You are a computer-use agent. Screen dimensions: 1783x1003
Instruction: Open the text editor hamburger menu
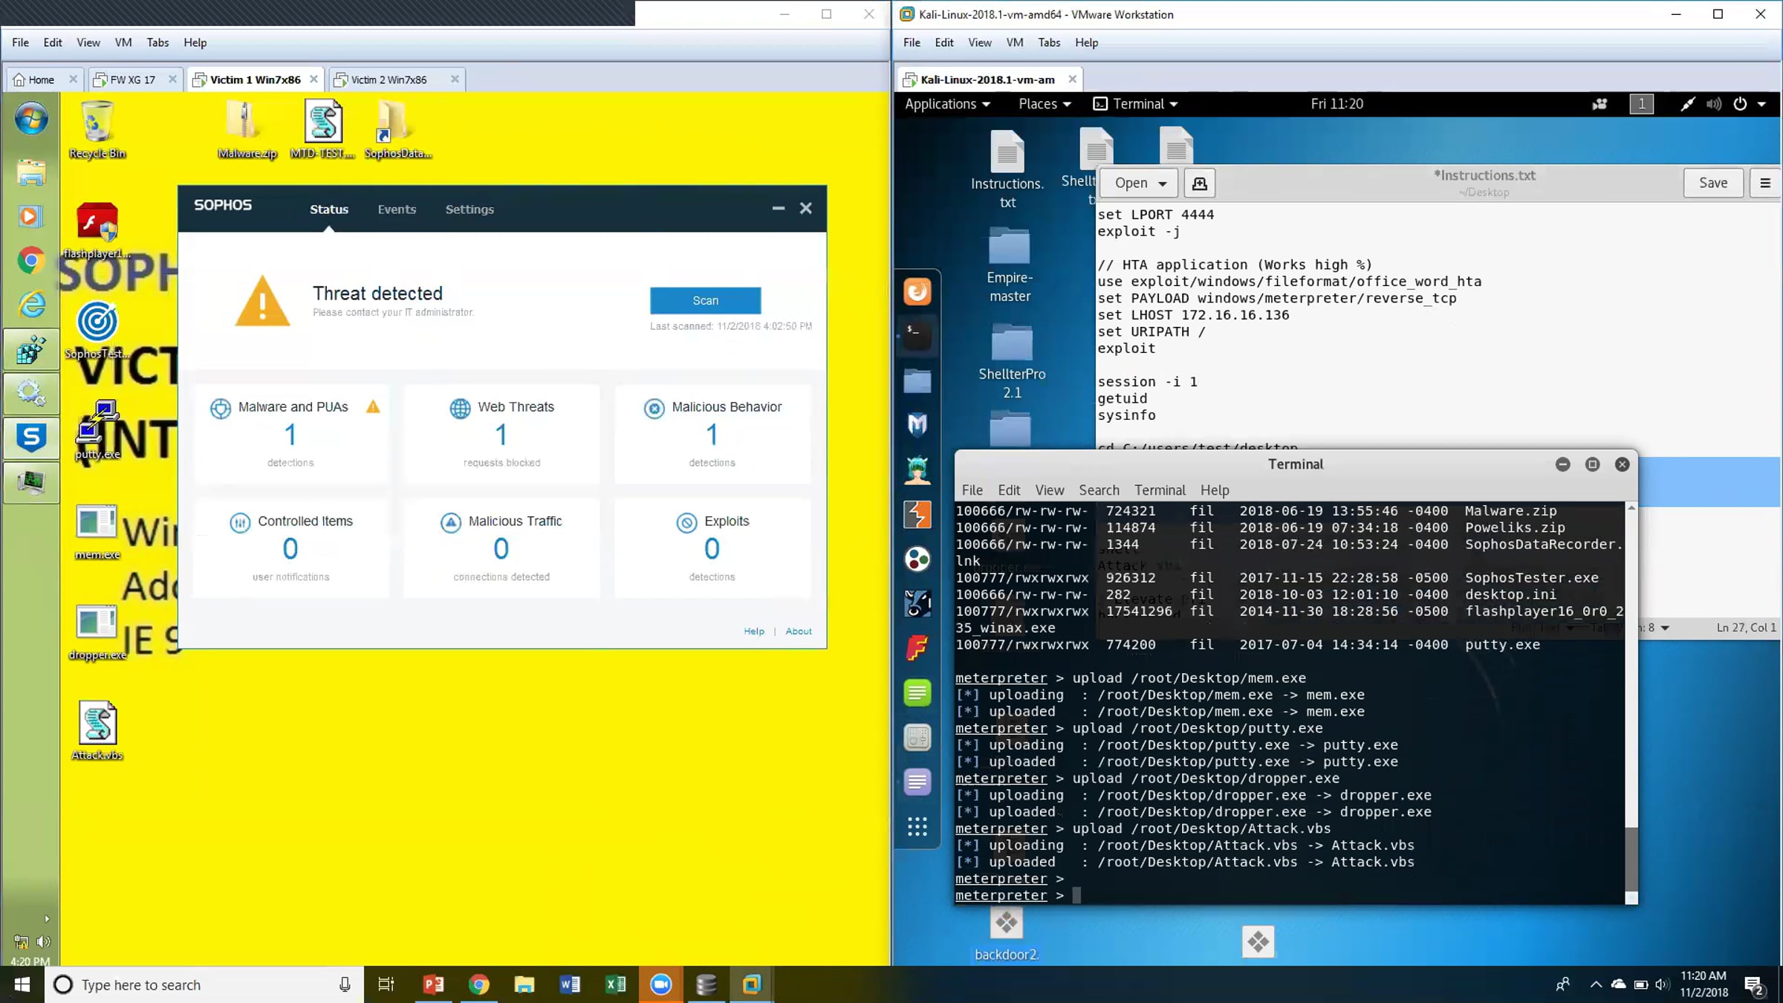click(1765, 183)
